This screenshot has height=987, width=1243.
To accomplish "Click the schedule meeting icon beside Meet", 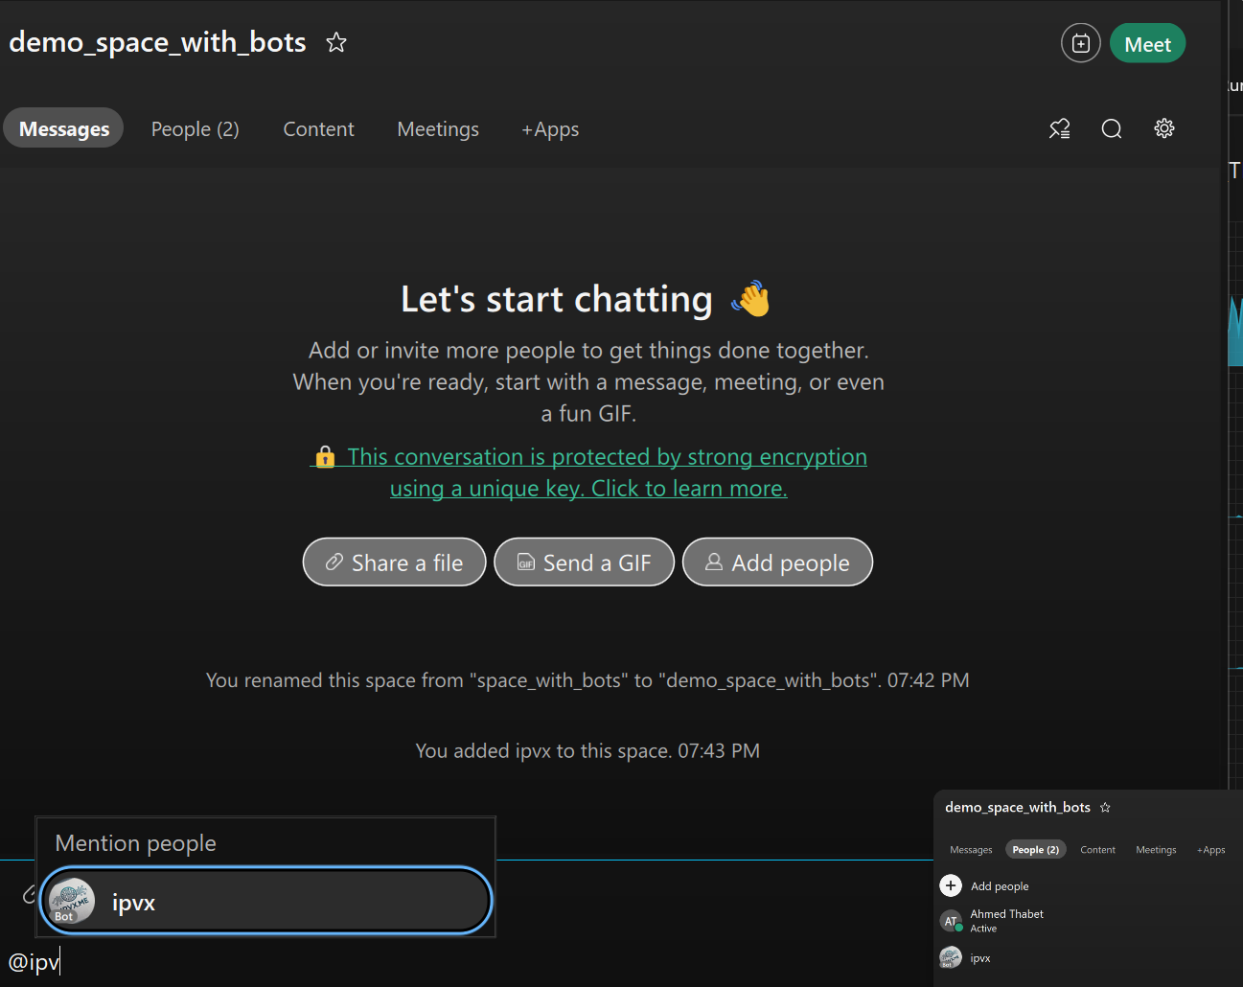I will [x=1080, y=43].
